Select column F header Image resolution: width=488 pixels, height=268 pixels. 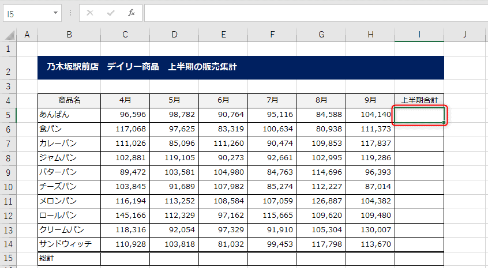coord(272,35)
